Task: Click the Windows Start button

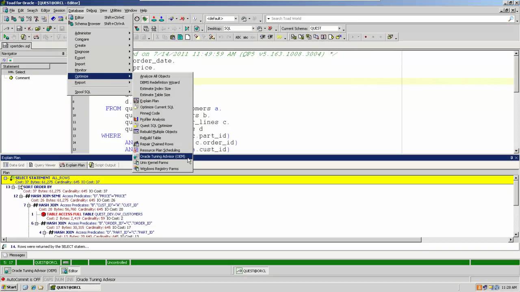Action: (x=9, y=287)
